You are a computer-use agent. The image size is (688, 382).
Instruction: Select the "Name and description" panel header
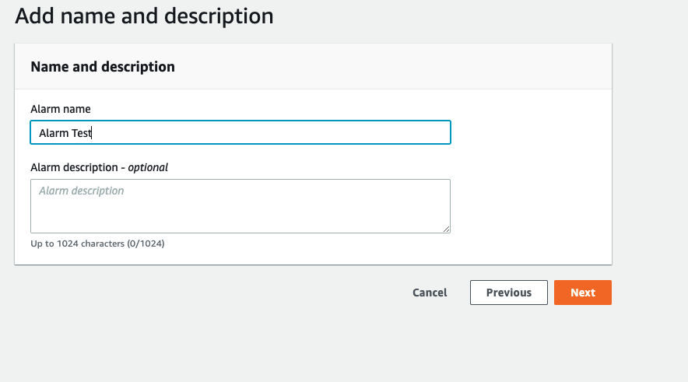click(103, 67)
